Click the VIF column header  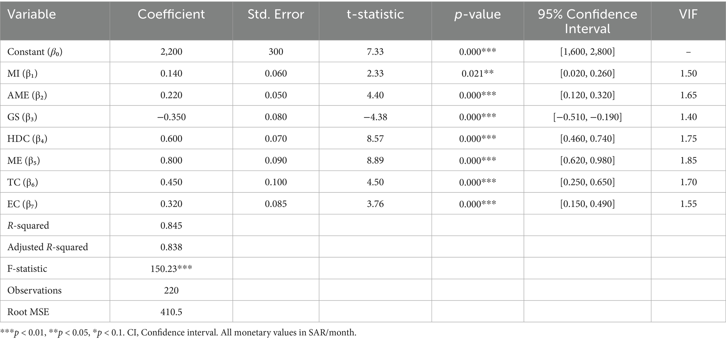point(688,14)
